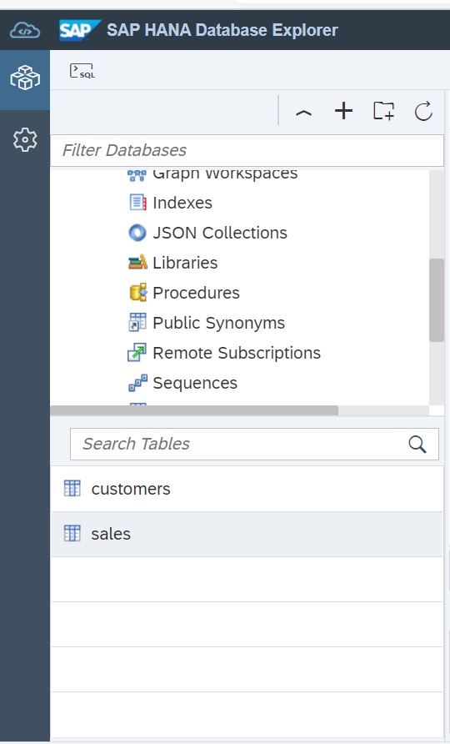Collapse the tree with the chevron-up icon
Screen dimensions: 450x744
[x=303, y=113]
